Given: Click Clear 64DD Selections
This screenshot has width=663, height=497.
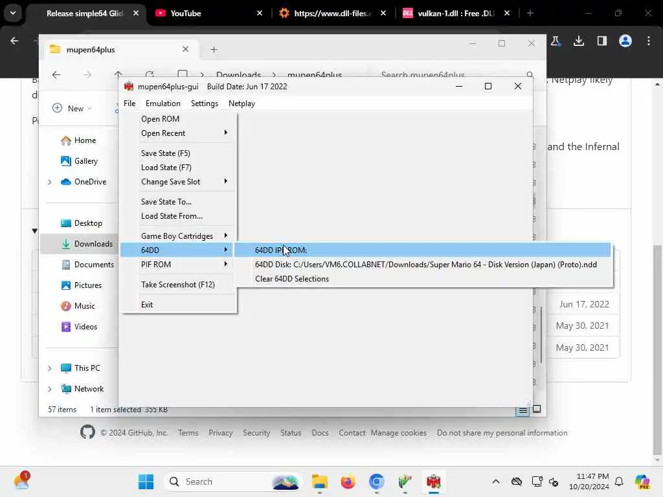Looking at the screenshot, I should click(x=423, y=279).
